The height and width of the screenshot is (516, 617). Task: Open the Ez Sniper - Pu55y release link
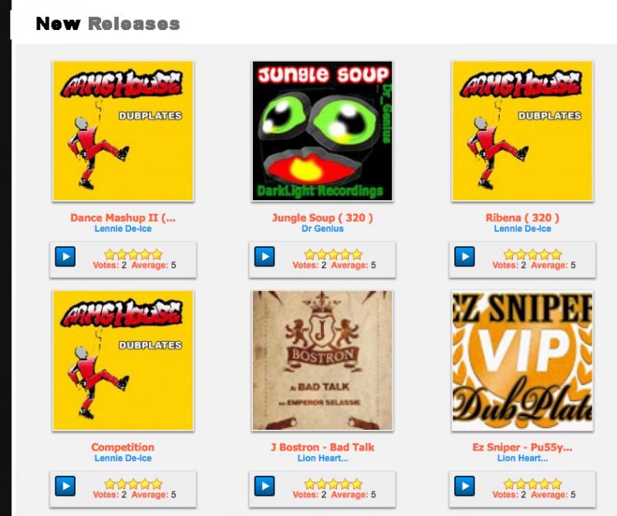pyautogui.click(x=522, y=447)
